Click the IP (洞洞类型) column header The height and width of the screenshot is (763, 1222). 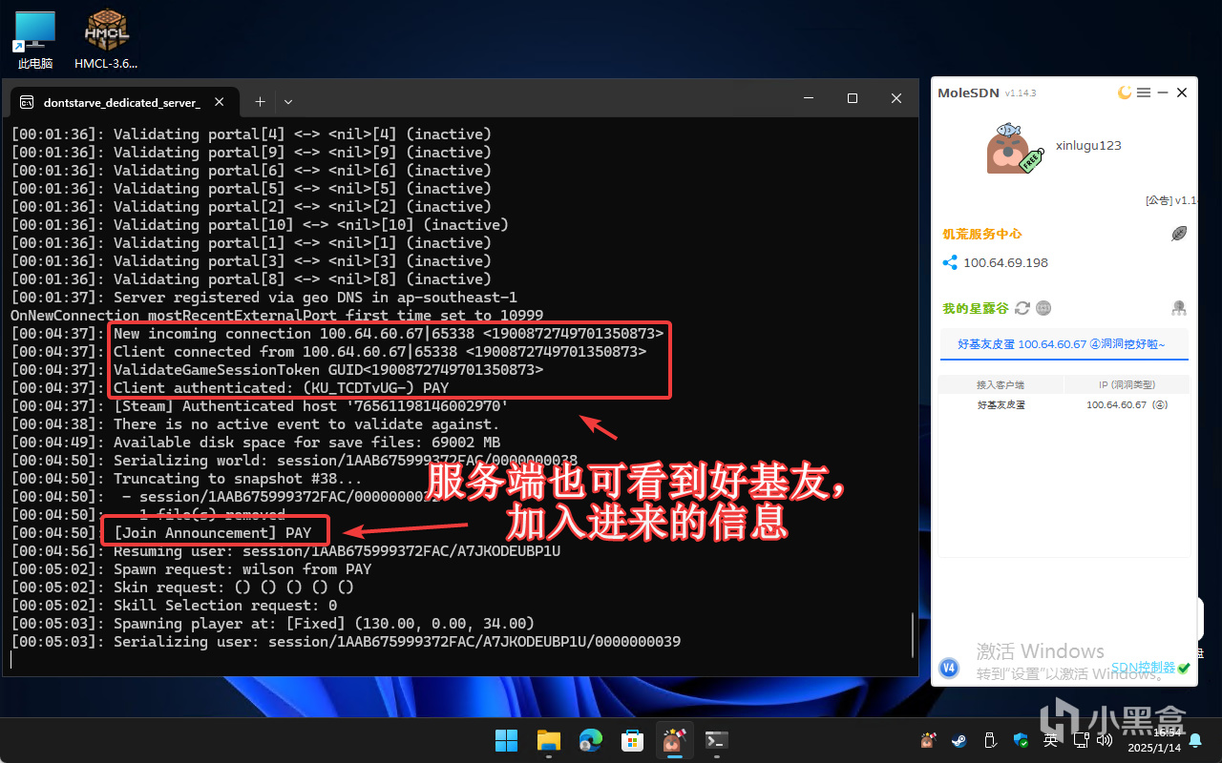point(1127,385)
